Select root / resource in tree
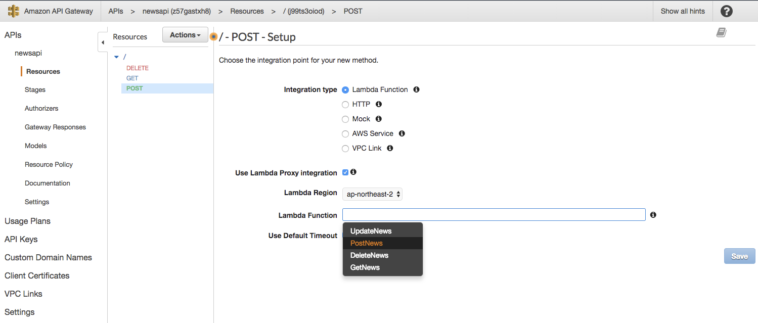Screen dimensions: 758x323 point(124,57)
